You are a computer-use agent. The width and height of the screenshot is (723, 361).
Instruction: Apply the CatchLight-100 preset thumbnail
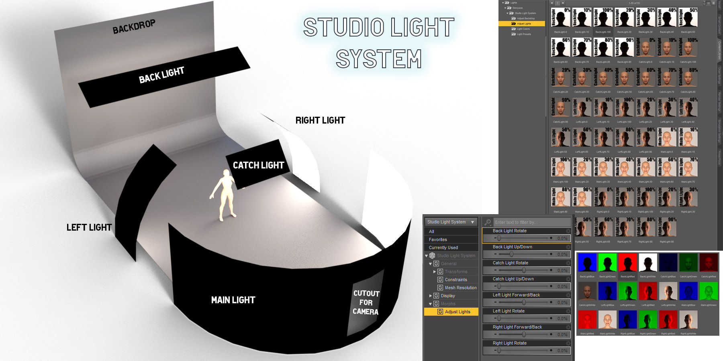pos(688,48)
